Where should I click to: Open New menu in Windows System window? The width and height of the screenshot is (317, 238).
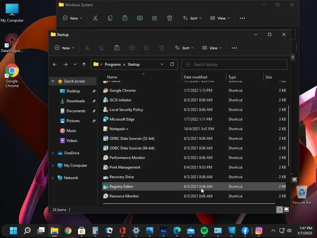pyautogui.click(x=72, y=18)
